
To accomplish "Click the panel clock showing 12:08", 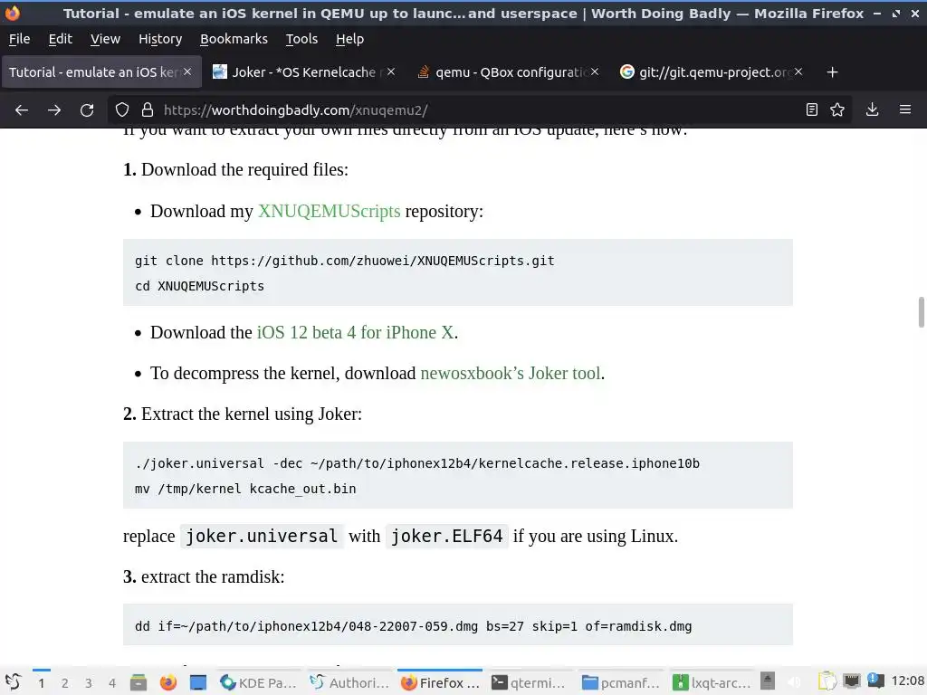I will (907, 681).
